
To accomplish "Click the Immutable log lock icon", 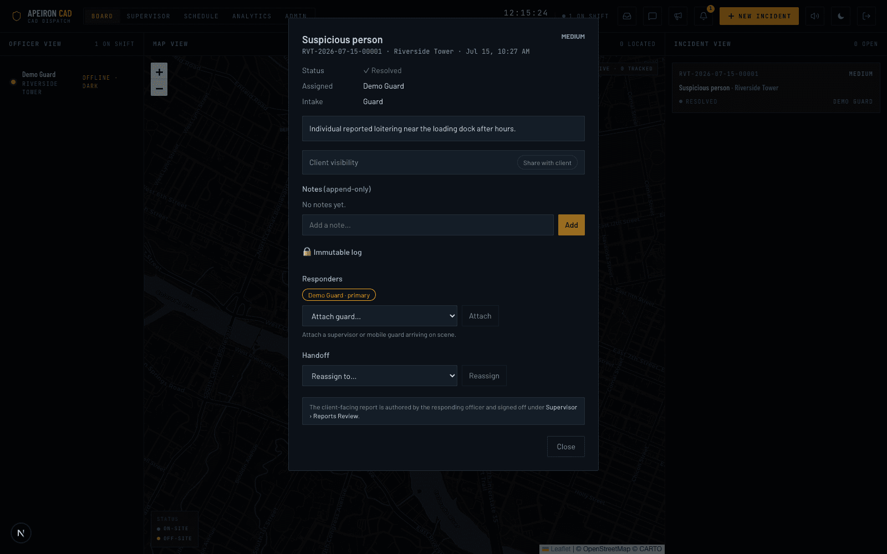I will 307,252.
